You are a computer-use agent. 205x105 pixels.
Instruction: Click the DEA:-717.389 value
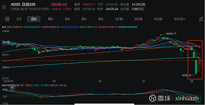click(x=42, y=86)
